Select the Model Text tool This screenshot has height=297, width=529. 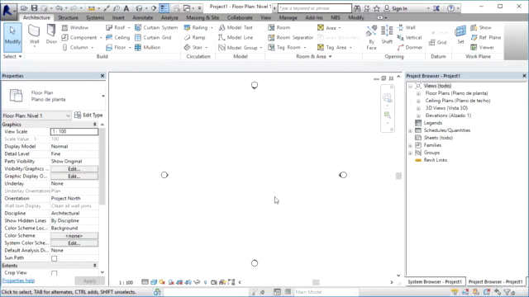pyautogui.click(x=235, y=27)
